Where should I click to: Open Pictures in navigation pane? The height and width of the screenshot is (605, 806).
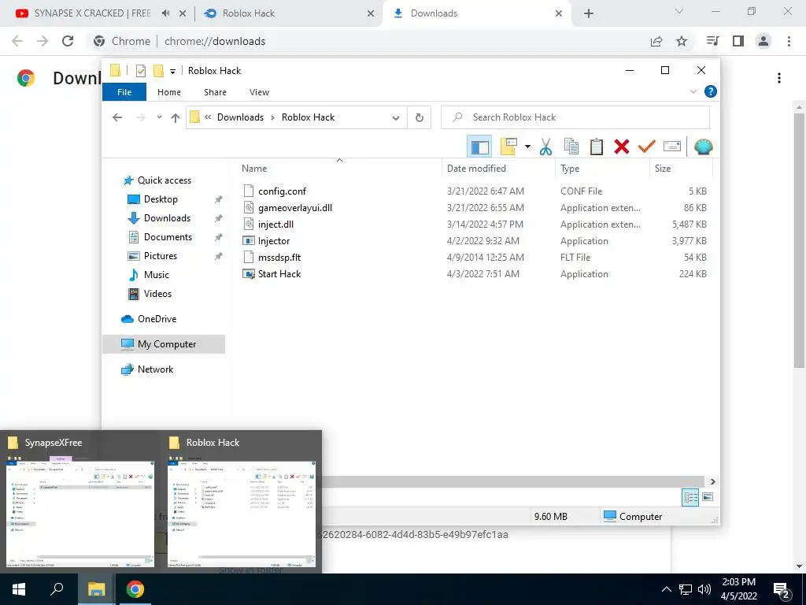pyautogui.click(x=161, y=256)
